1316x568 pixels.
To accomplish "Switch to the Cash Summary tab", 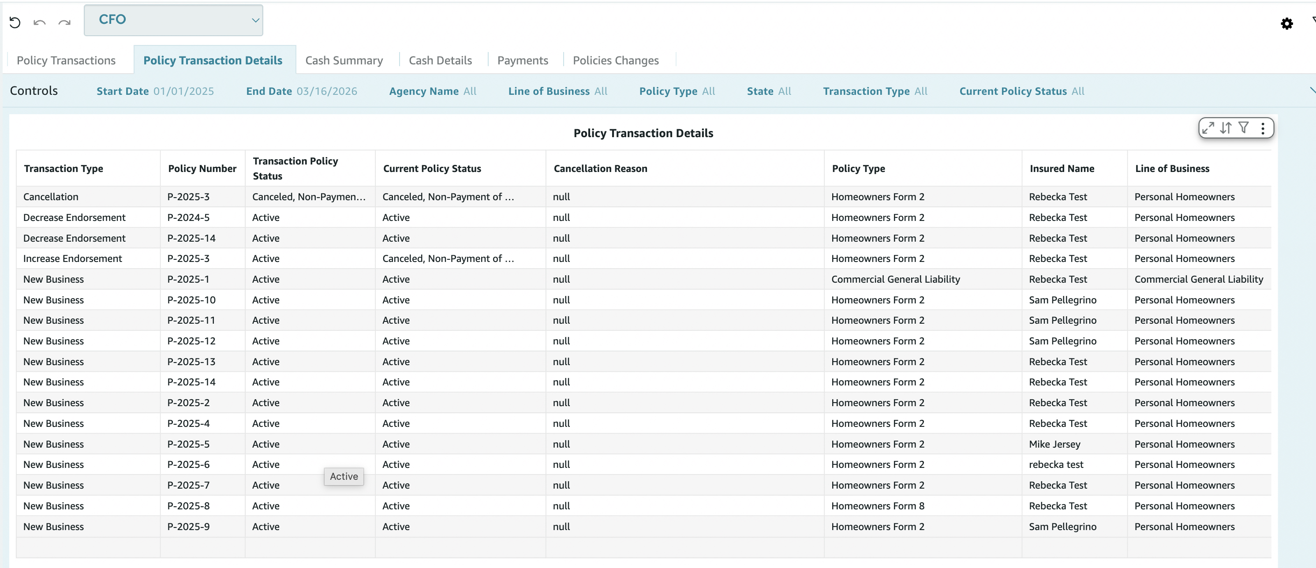I will coord(344,60).
